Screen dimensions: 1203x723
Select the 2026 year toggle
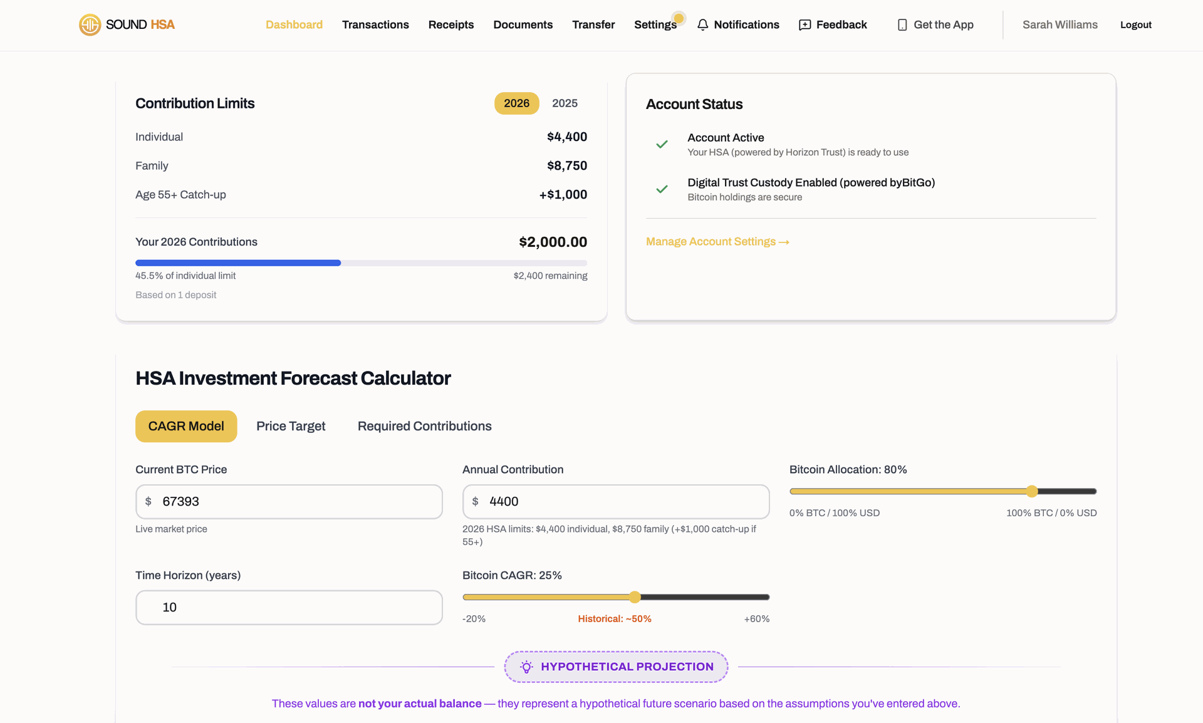click(x=516, y=103)
